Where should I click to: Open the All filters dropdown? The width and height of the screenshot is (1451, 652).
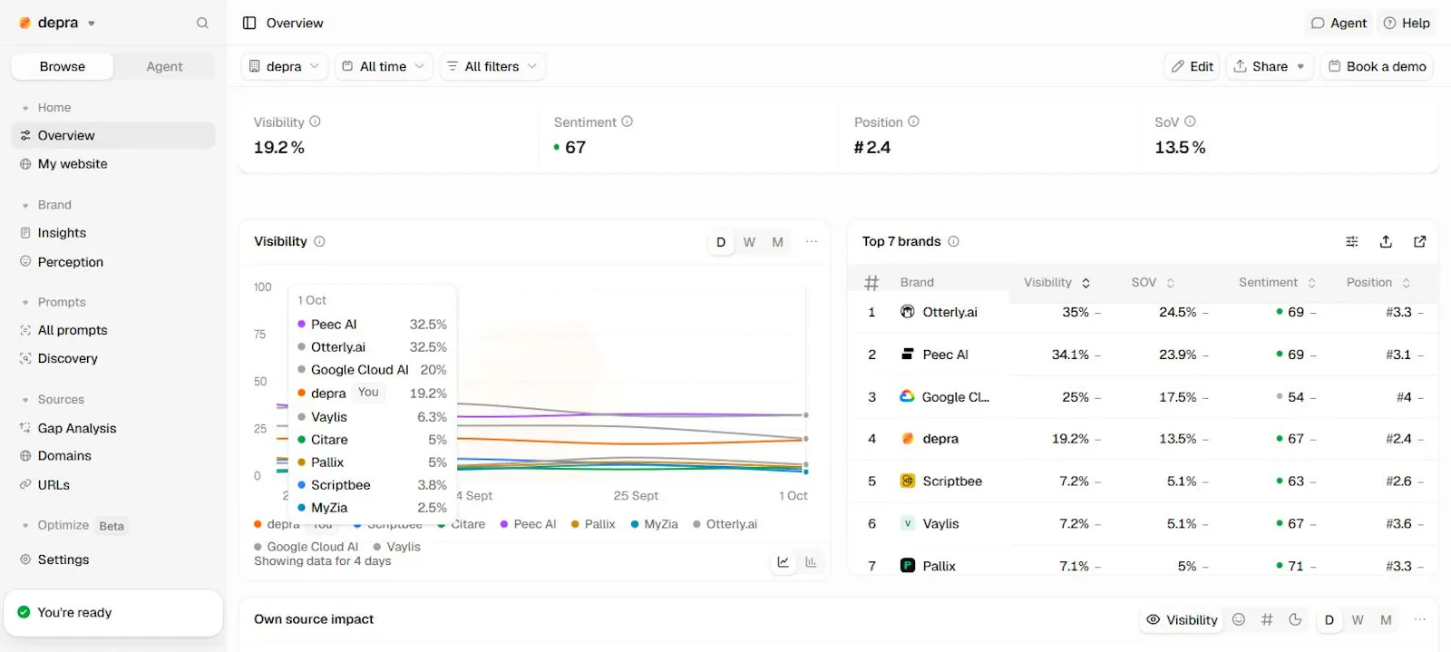[492, 66]
